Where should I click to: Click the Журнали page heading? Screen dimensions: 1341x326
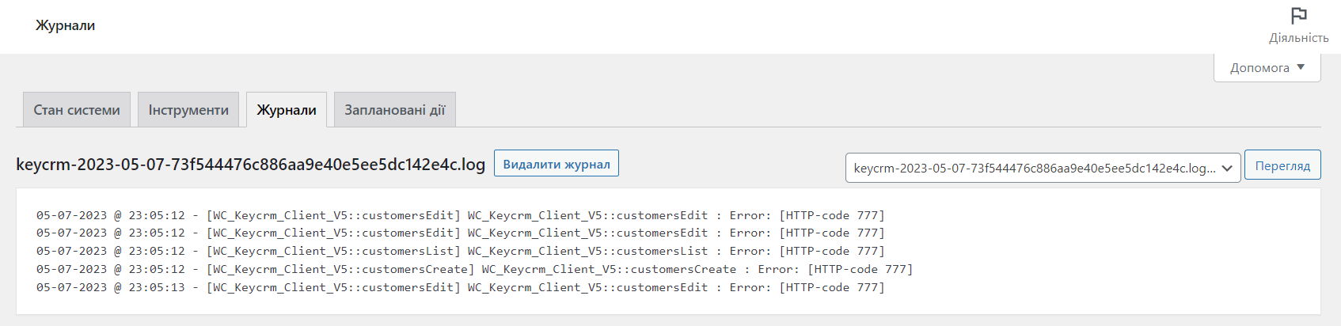(65, 25)
